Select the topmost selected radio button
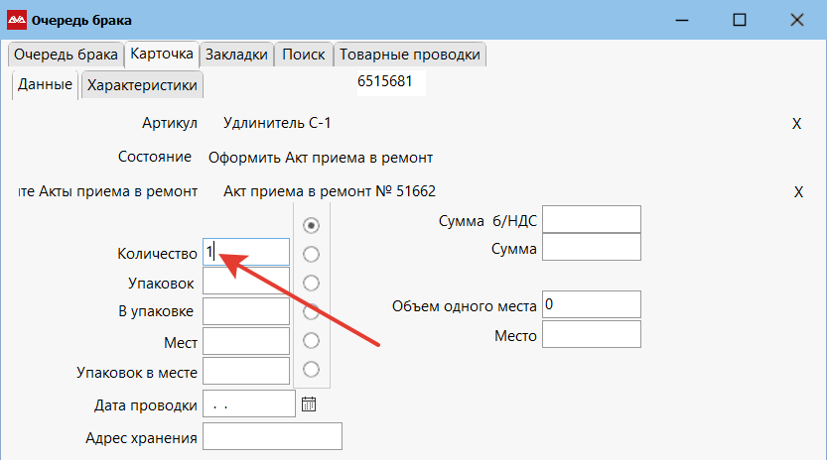The width and height of the screenshot is (827, 460). (311, 225)
